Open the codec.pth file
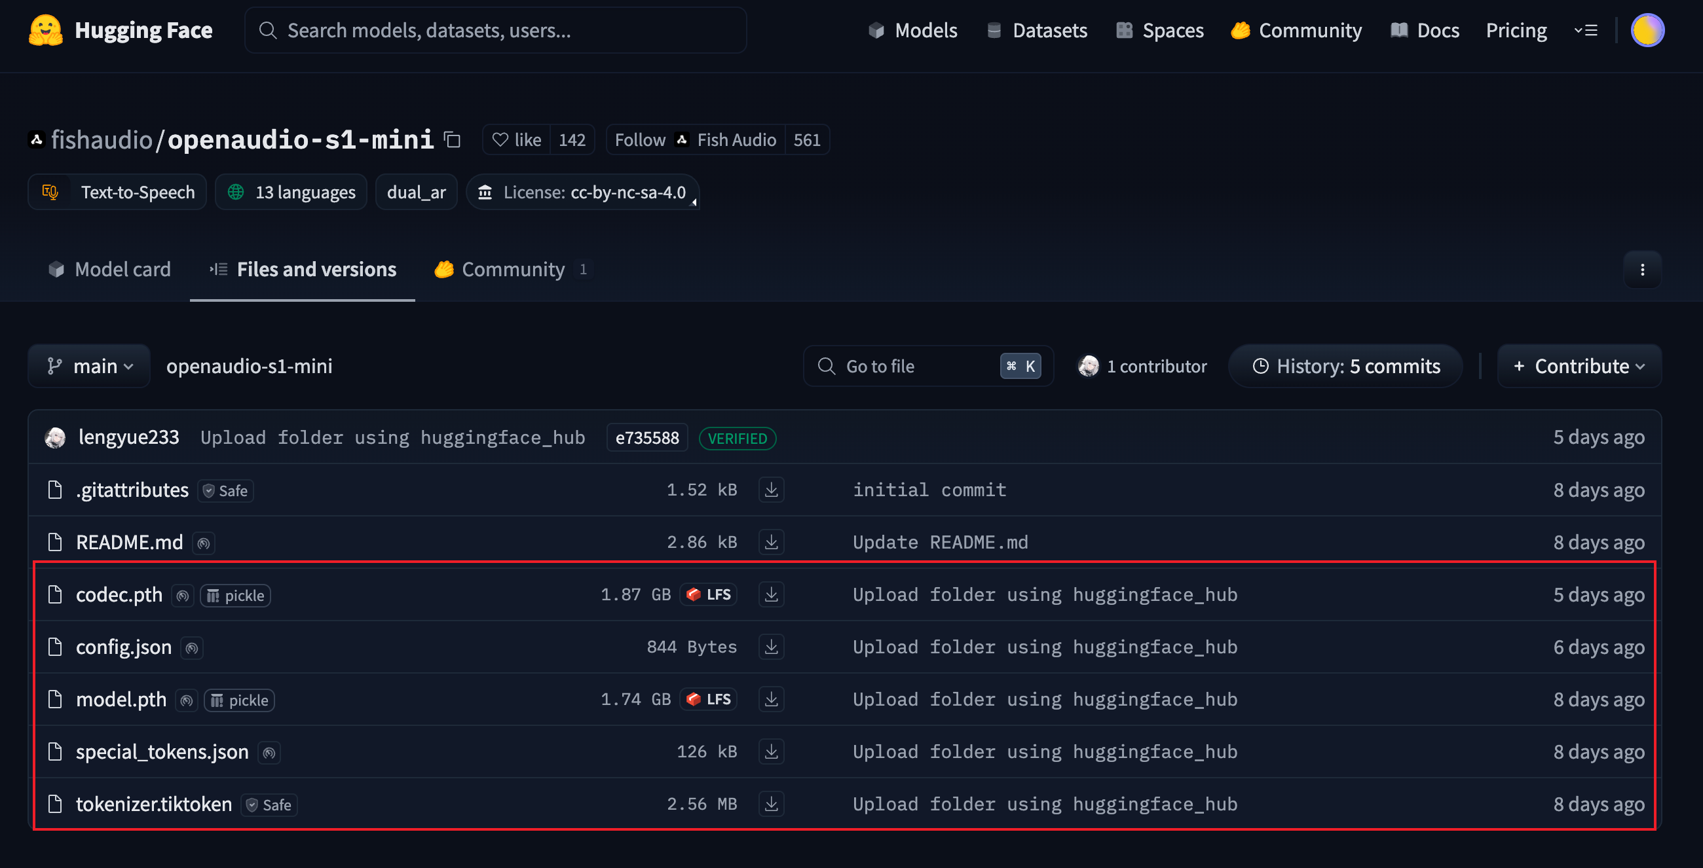Viewport: 1703px width, 868px height. (119, 594)
